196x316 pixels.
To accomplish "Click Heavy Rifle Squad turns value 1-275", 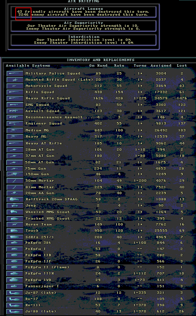I will pyautogui.click(x=140, y=98).
